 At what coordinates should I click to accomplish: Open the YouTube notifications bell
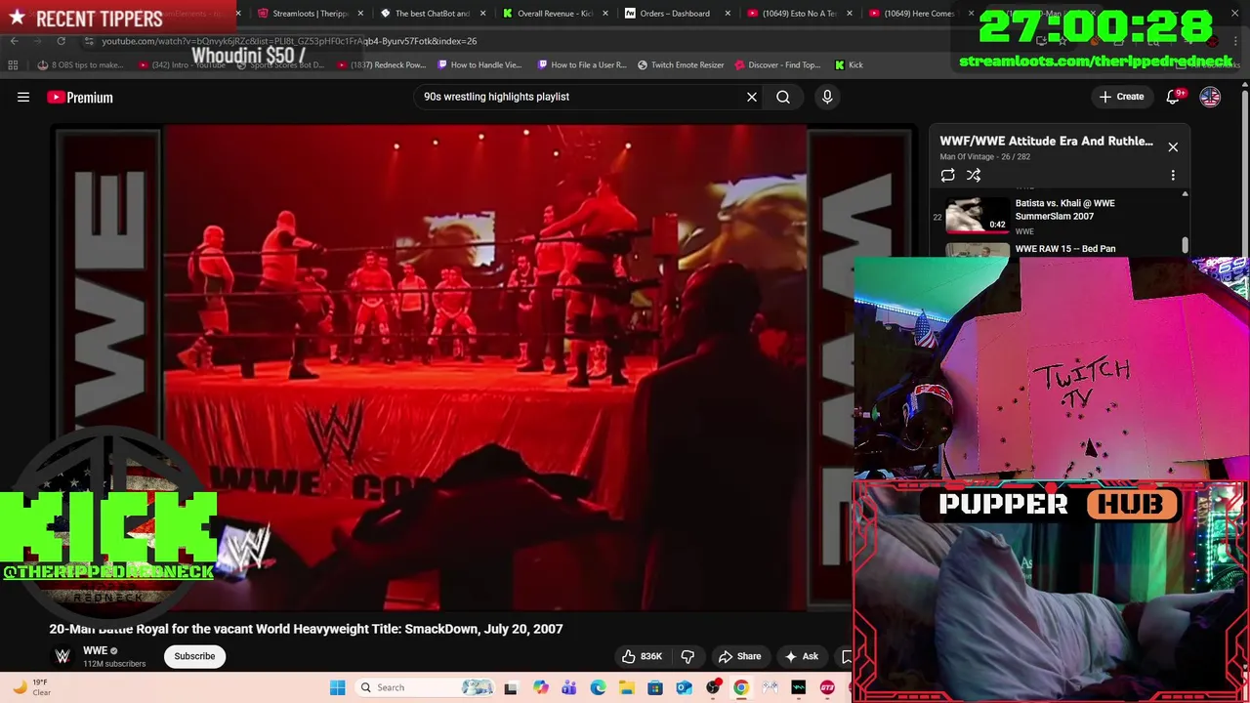coord(1175,97)
